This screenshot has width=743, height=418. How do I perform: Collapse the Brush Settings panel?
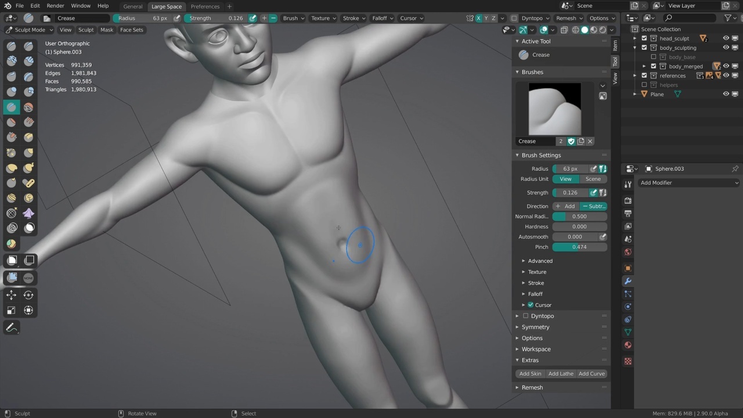click(541, 155)
